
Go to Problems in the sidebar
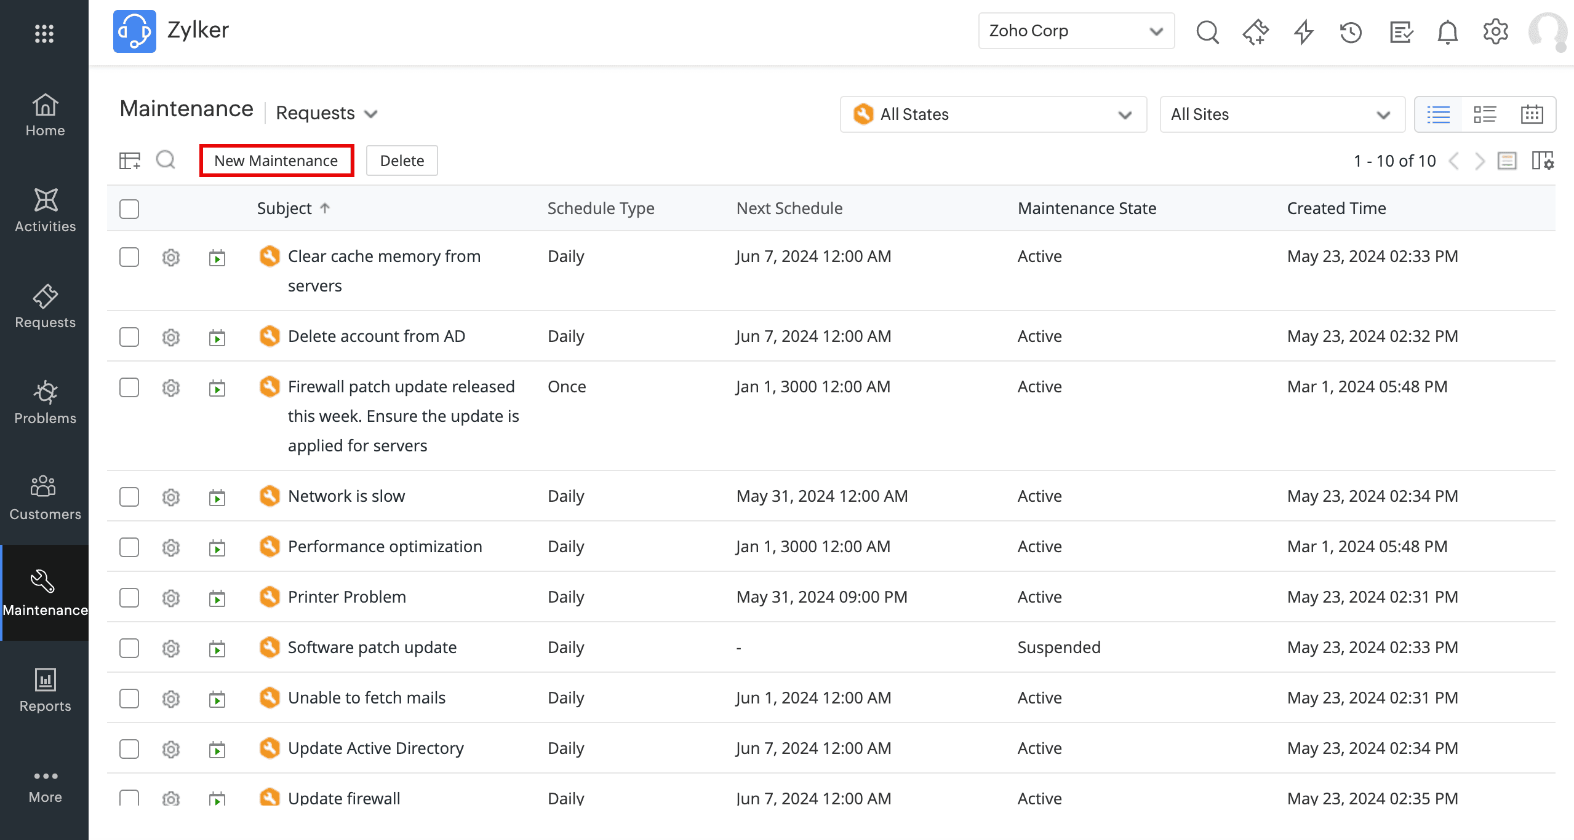(x=45, y=403)
